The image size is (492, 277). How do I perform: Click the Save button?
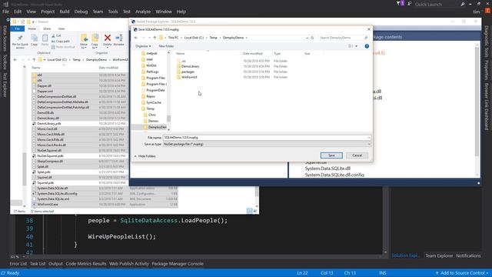click(x=331, y=155)
